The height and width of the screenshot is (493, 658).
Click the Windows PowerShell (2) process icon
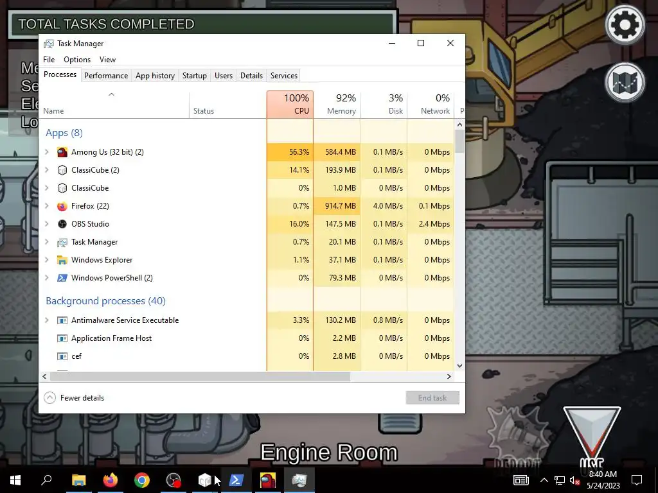pos(62,278)
